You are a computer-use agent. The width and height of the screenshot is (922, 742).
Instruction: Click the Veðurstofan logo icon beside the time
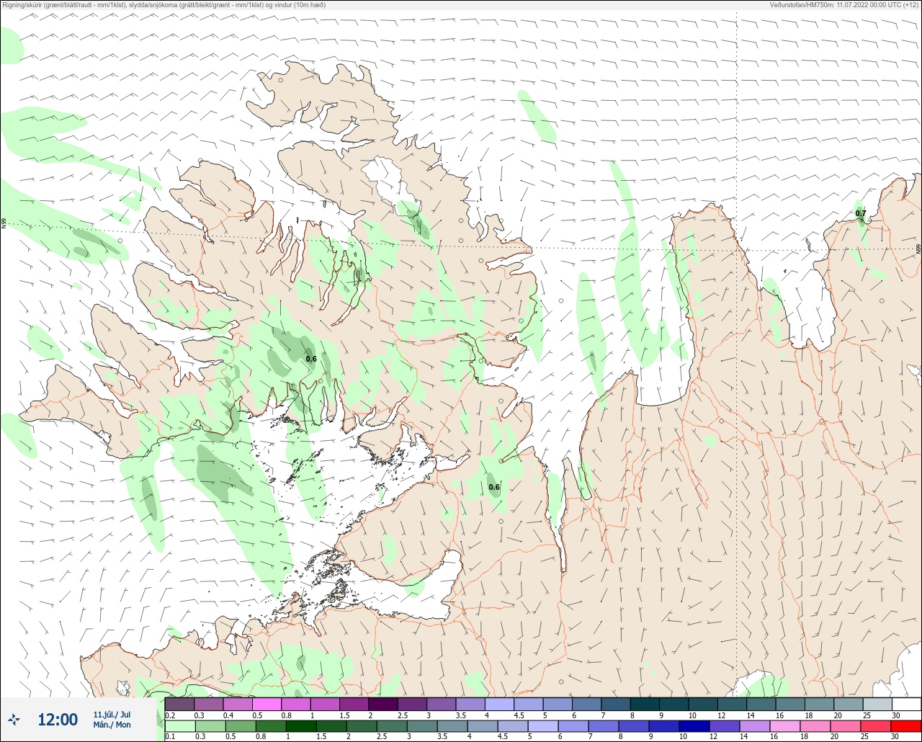[14, 720]
